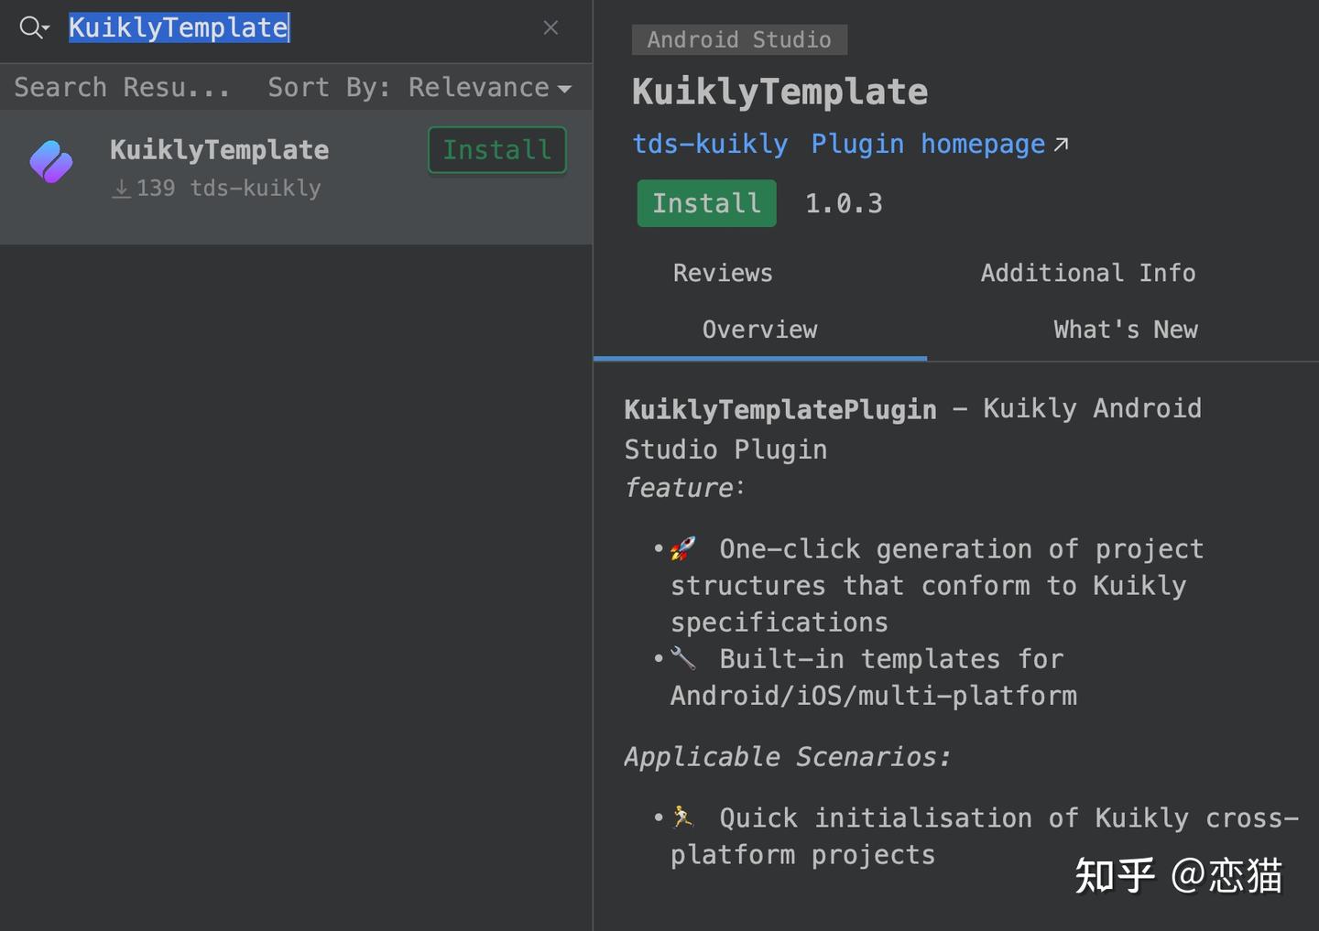Click the KuiklyTemplate search input field
Viewport: 1319px width, 931px height.
click(x=302, y=27)
